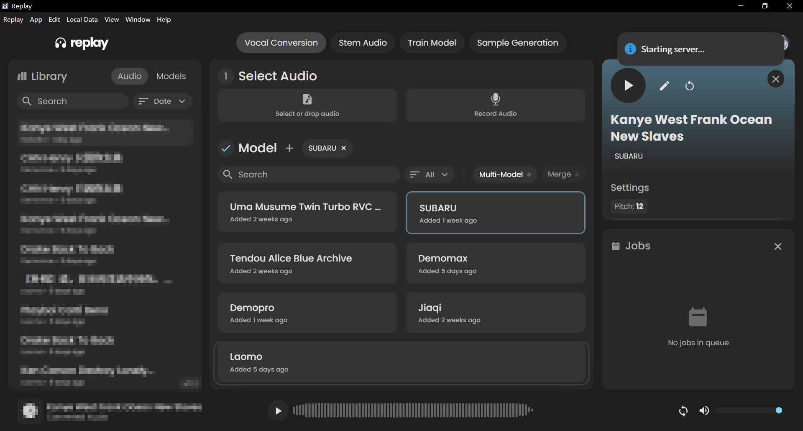Select the Demopro model
Screen dimensions: 803x431
point(307,313)
